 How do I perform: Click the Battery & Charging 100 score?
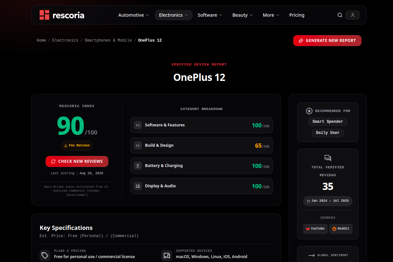tap(257, 166)
